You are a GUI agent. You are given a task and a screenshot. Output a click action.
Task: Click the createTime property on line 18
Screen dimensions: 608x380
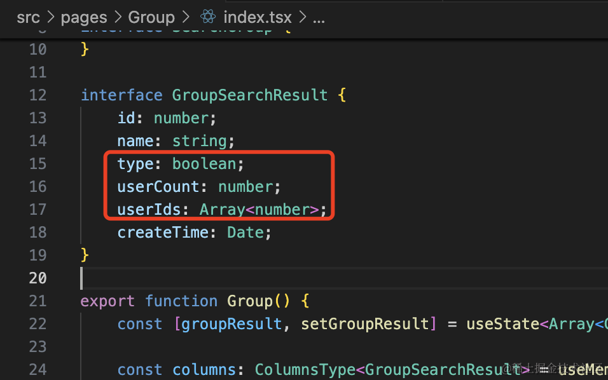click(163, 233)
